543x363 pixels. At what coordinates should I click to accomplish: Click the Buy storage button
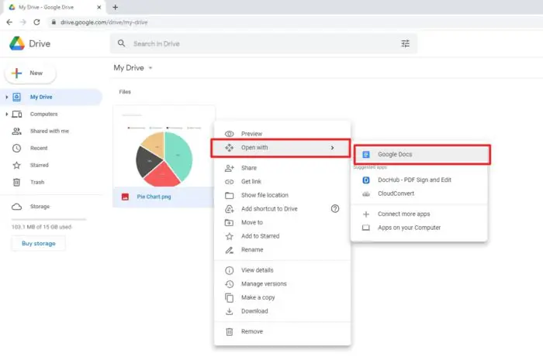pos(39,244)
